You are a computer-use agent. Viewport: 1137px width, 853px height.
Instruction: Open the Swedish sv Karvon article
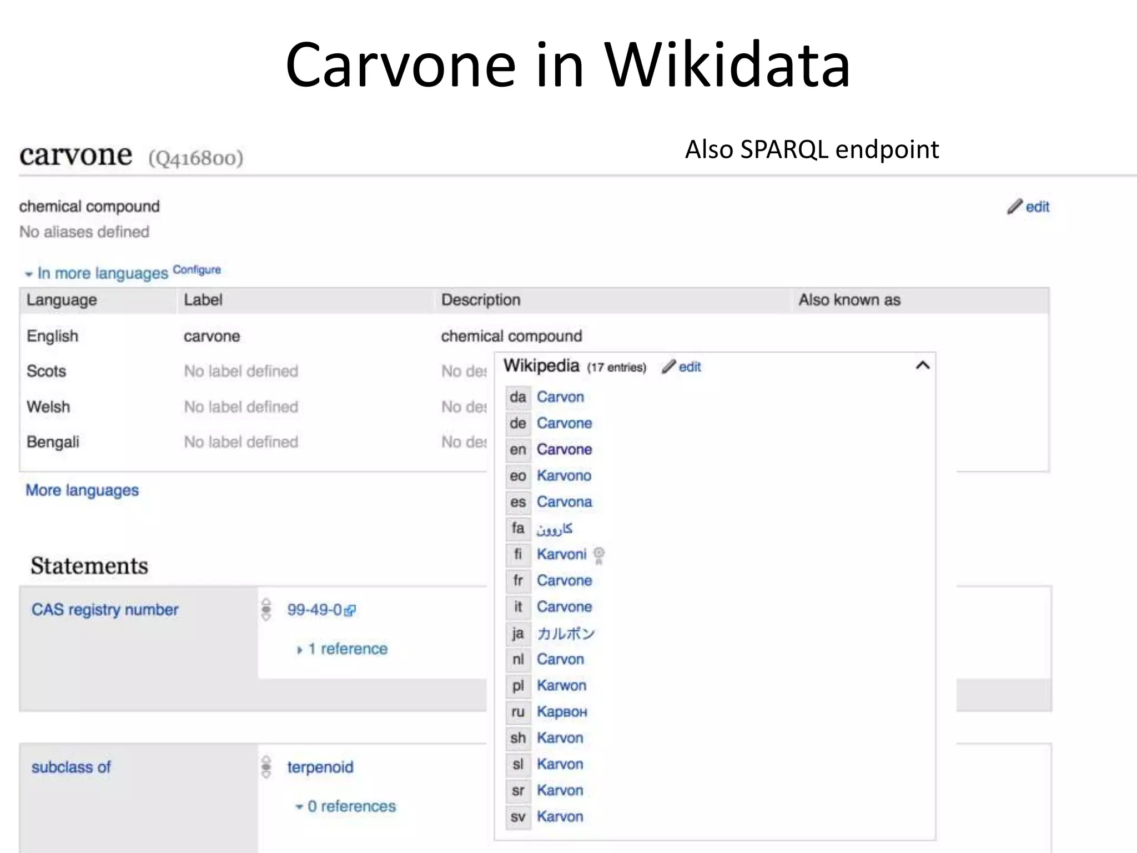(560, 816)
